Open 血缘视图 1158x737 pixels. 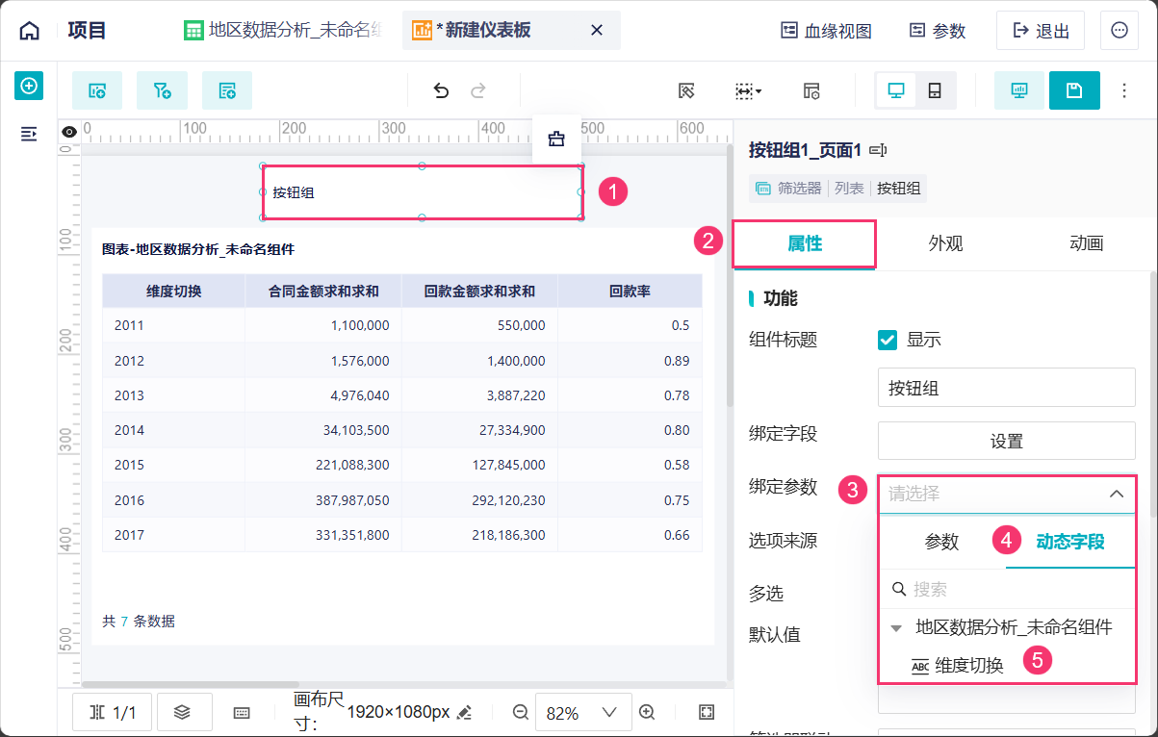coord(826,31)
